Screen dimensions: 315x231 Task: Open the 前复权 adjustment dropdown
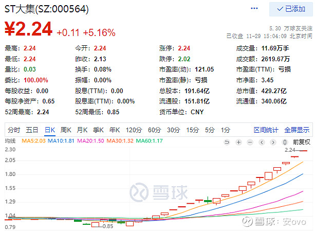click(302, 142)
